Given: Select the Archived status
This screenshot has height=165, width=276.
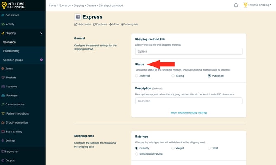Looking at the screenshot, I should point(136,76).
